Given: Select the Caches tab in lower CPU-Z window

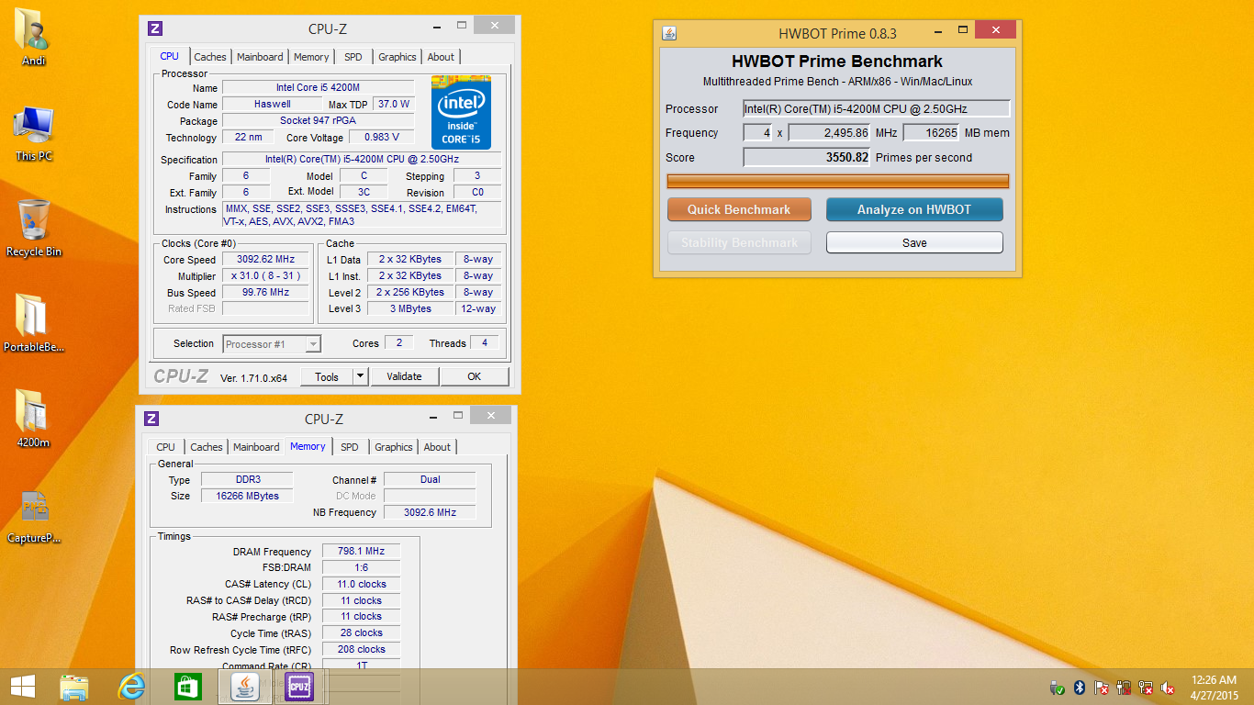Looking at the screenshot, I should 207,447.
